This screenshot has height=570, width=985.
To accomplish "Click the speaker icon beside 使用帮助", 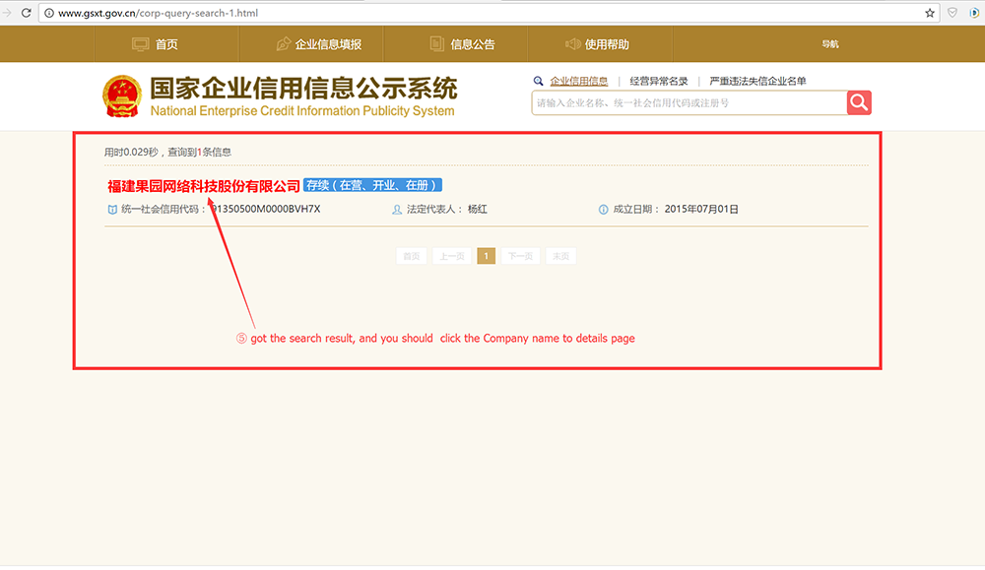I will (x=572, y=44).
